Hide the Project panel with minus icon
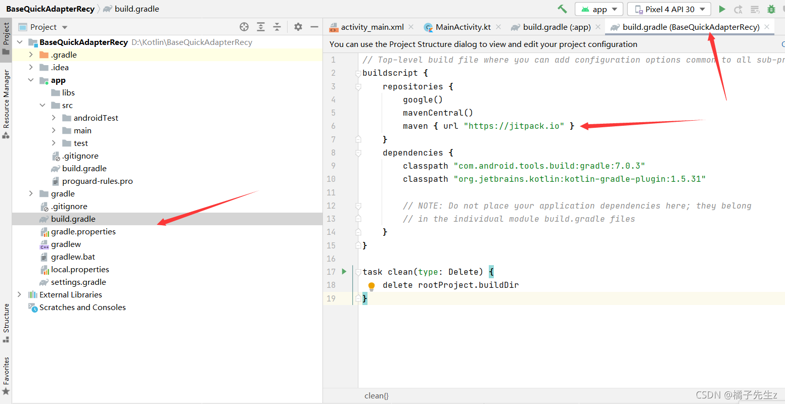The image size is (785, 404). (314, 27)
